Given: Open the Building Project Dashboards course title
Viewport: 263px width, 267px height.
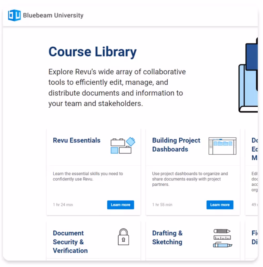Looking at the screenshot, I should click(176, 145).
